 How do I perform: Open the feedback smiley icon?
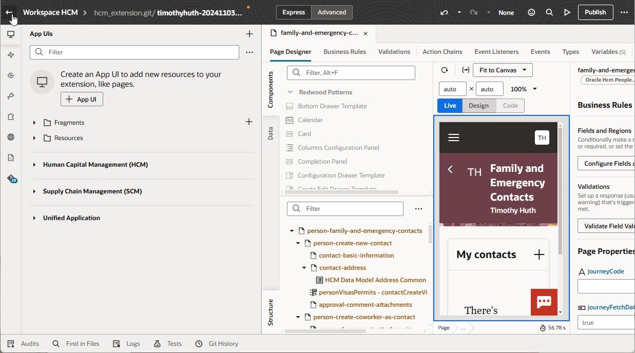point(532,12)
